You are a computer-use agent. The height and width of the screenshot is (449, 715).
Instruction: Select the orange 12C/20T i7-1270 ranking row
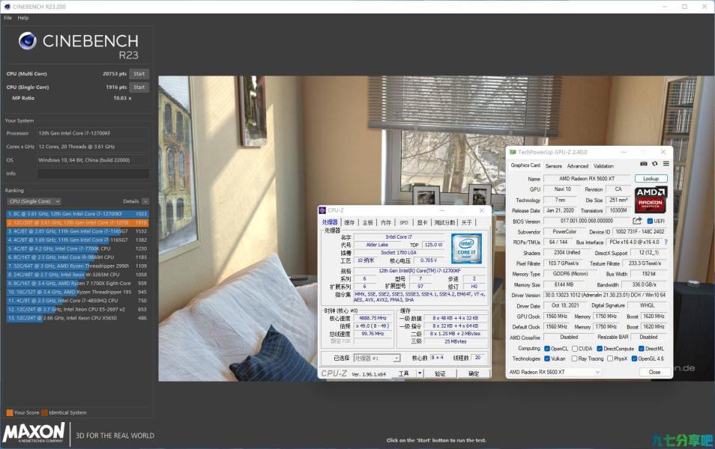pyautogui.click(x=77, y=223)
